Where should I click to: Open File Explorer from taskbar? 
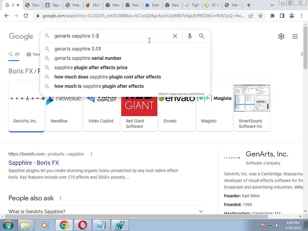coord(26,225)
